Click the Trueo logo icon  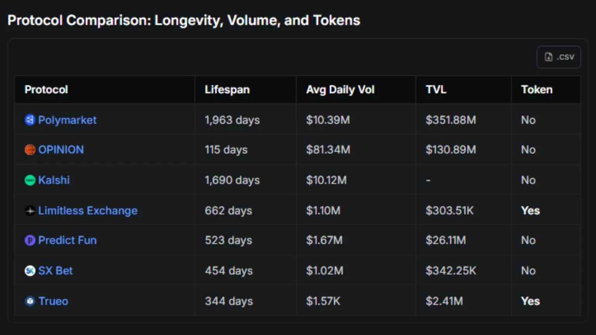coord(30,301)
